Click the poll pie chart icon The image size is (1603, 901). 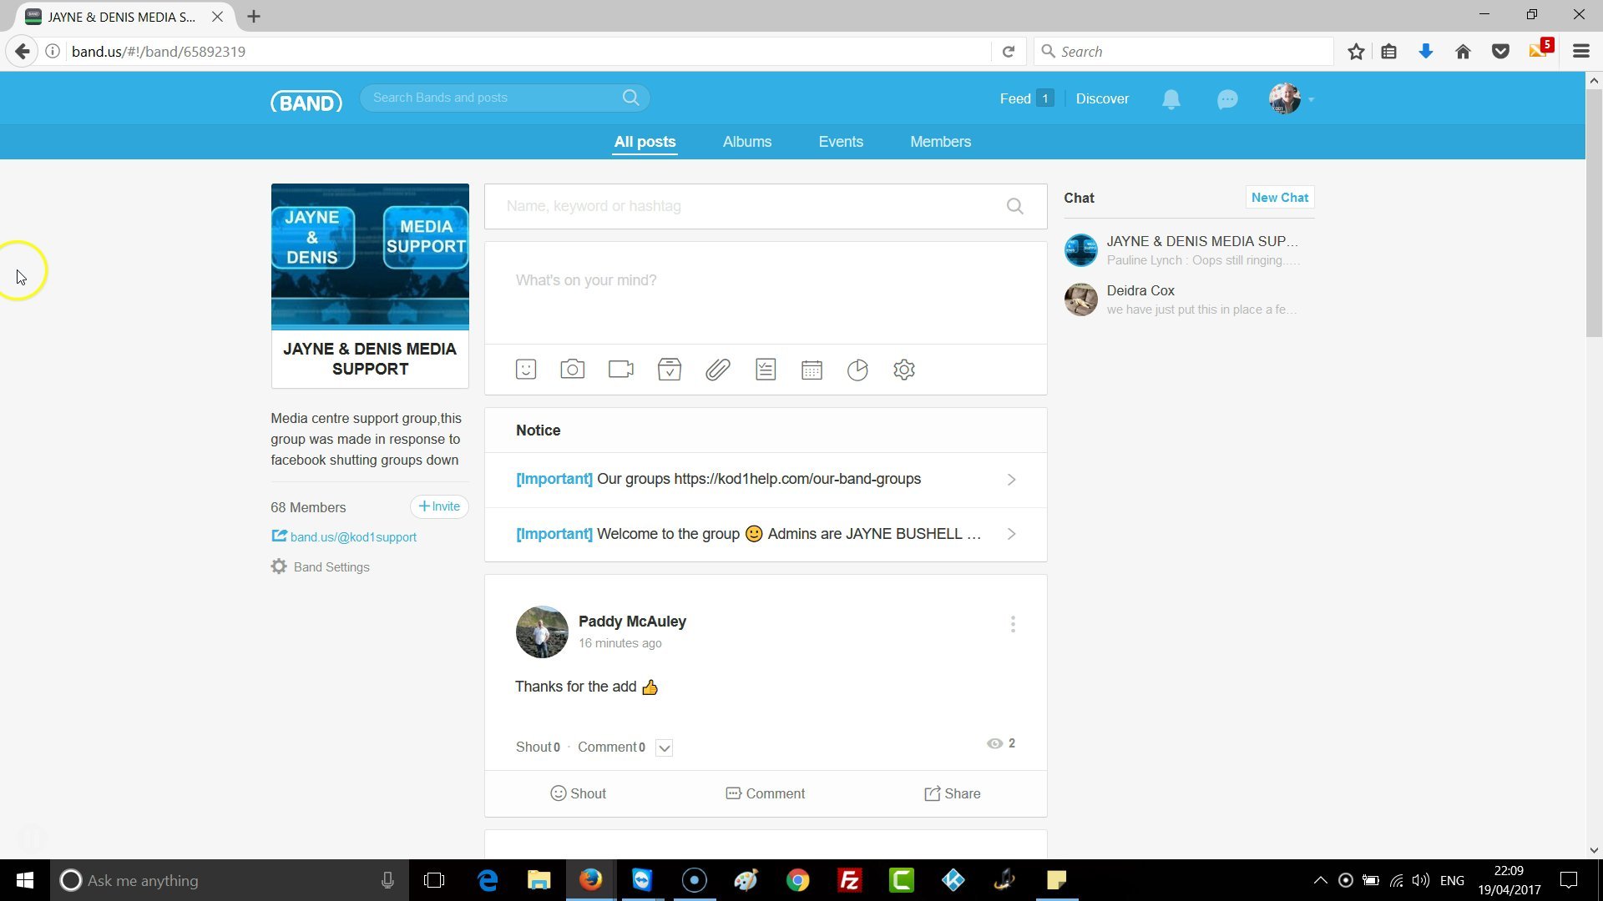pyautogui.click(x=857, y=370)
